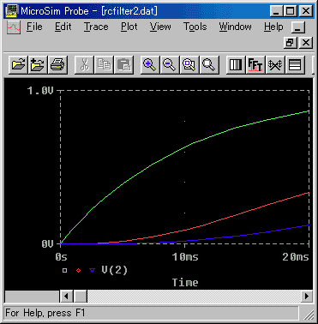Open the Trace menu
Image resolution: width=318 pixels, height=324 pixels.
(x=96, y=27)
